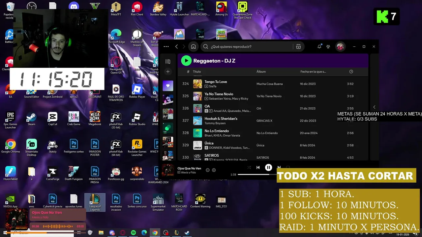Open album link 'Mucha Cosa Buena'
Image resolution: width=422 pixels, height=237 pixels.
(x=269, y=84)
